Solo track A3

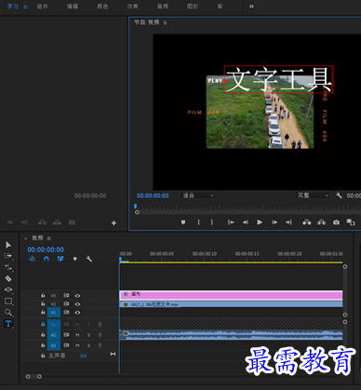(x=88, y=345)
